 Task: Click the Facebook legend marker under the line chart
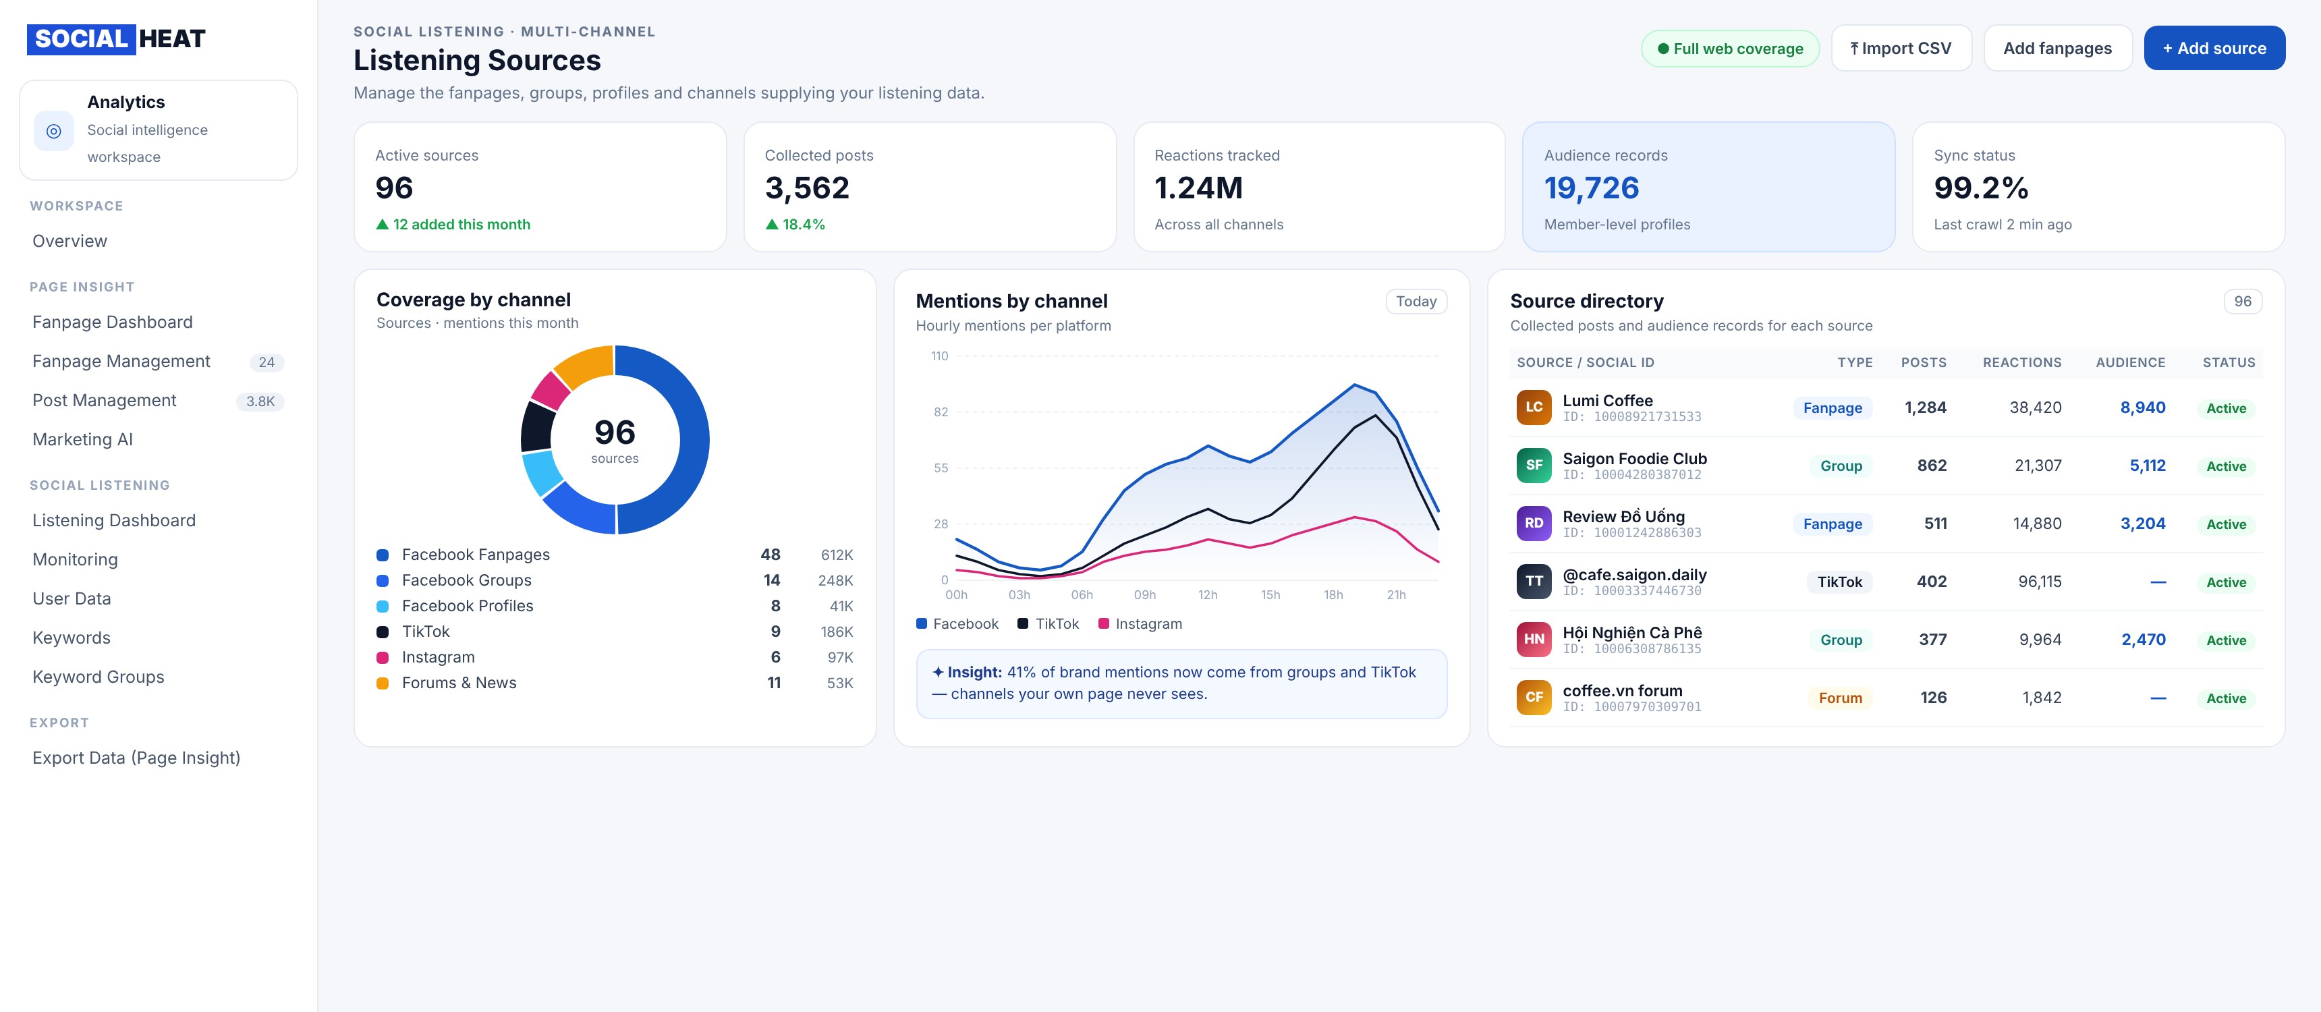click(x=922, y=623)
